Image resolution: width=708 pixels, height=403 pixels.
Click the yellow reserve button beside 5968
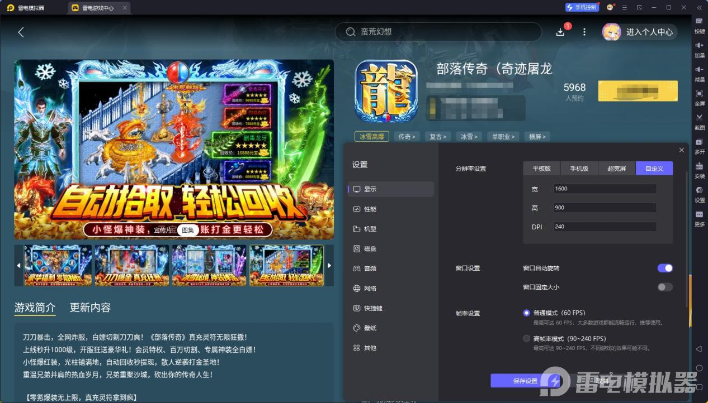point(638,91)
